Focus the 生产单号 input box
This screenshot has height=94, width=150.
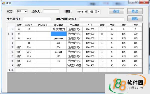tap(37, 19)
